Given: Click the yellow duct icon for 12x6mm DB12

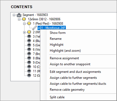Looking at the screenshot, I should pos(24,19).
